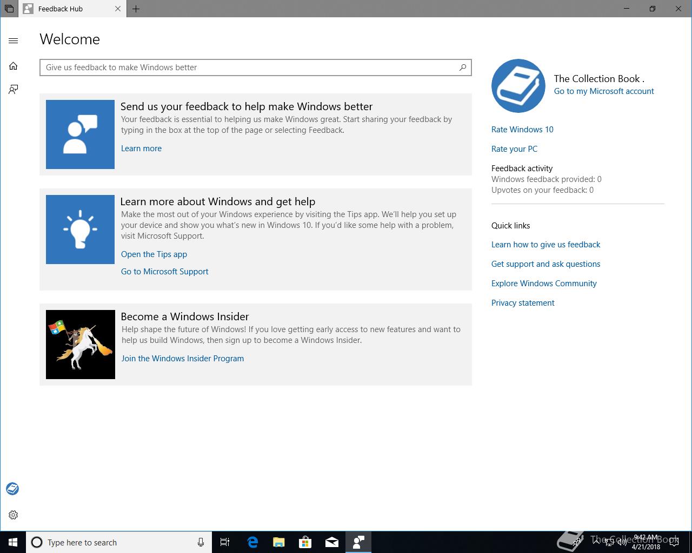Open the network icon in system tray

[609, 542]
